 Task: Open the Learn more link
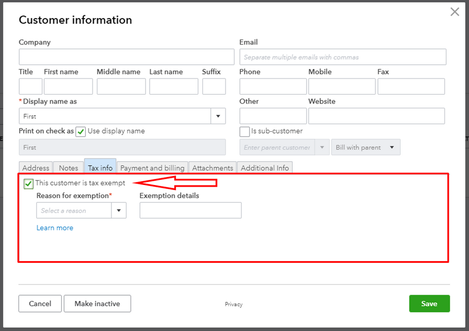pyautogui.click(x=55, y=228)
